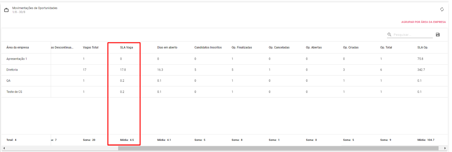
Task: Click the 16.3 Dias em aberto value
Action: 160,70
